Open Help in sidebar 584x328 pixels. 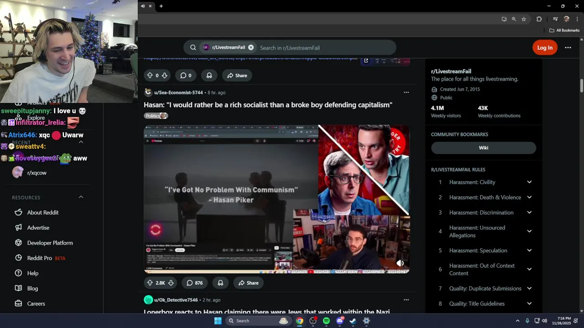(33, 273)
